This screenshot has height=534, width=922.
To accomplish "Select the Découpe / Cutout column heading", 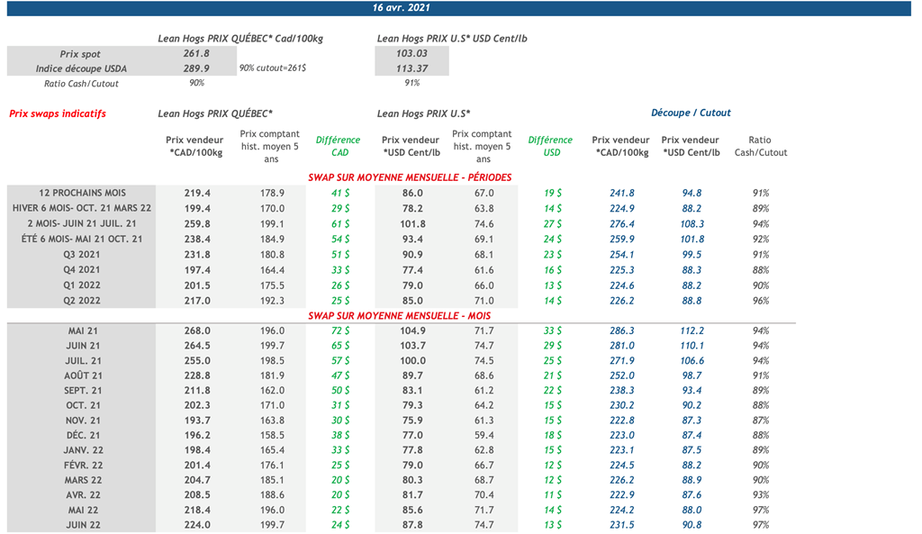I will click(x=691, y=113).
